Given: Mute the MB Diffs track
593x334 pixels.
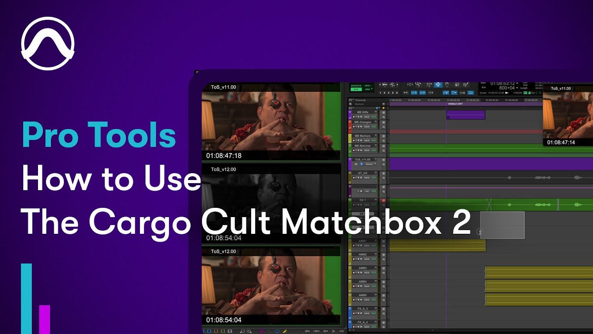Looking at the screenshot, I should click(x=361, y=116).
